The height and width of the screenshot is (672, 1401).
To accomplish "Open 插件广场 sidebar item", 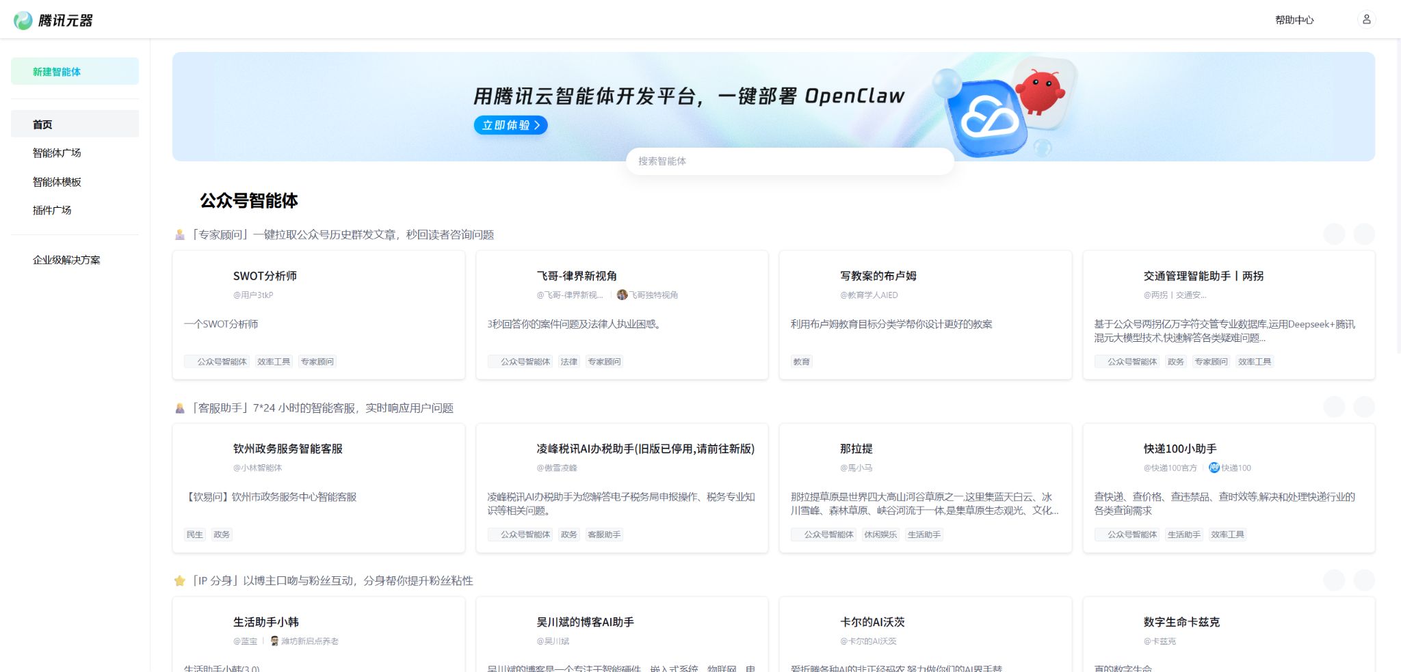I will point(75,210).
